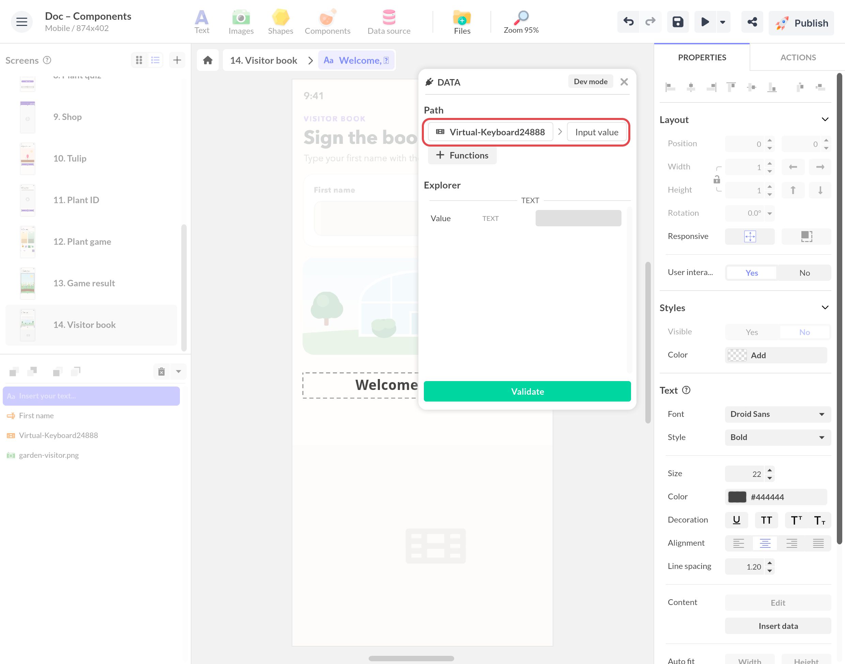Screen dimensions: 845x664
Task: Open the Data source tool
Action: [x=389, y=22]
